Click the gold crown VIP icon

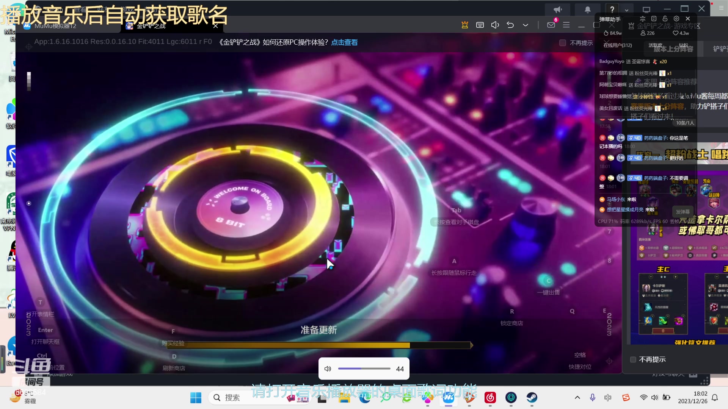click(464, 25)
